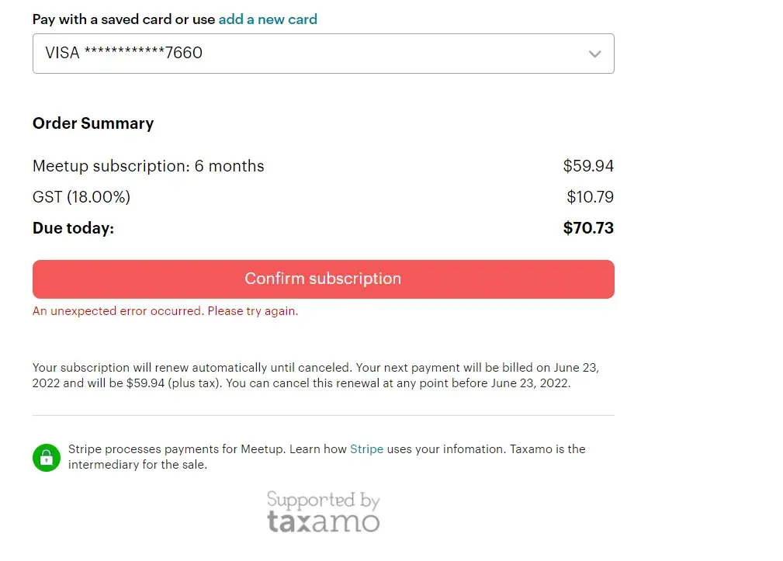This screenshot has height=561, width=783.
Task: Click the Taxamo logo
Action: pos(324,521)
